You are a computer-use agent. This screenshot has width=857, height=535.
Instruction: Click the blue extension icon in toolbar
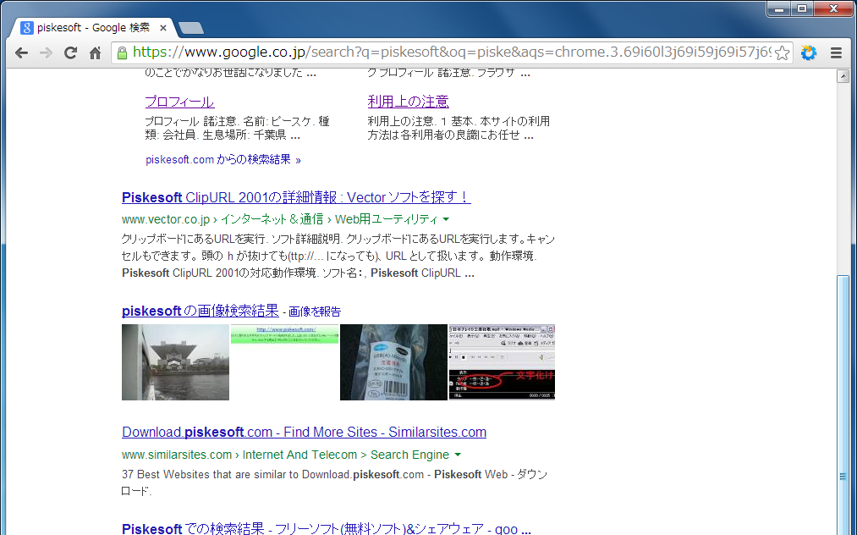point(809,52)
